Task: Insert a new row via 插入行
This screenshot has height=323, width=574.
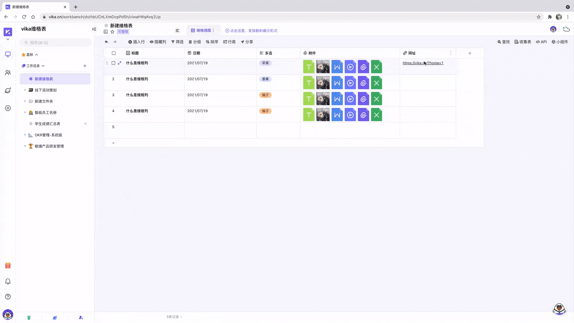Action: 136,42
